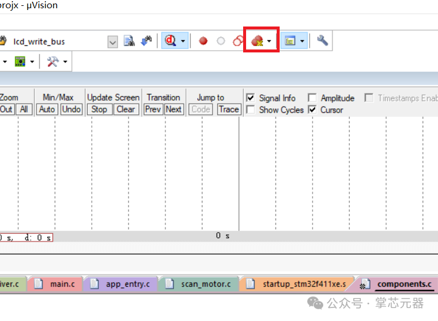The width and height of the screenshot is (438, 321).
Task: Click the window layout icon
Action: pos(290,41)
